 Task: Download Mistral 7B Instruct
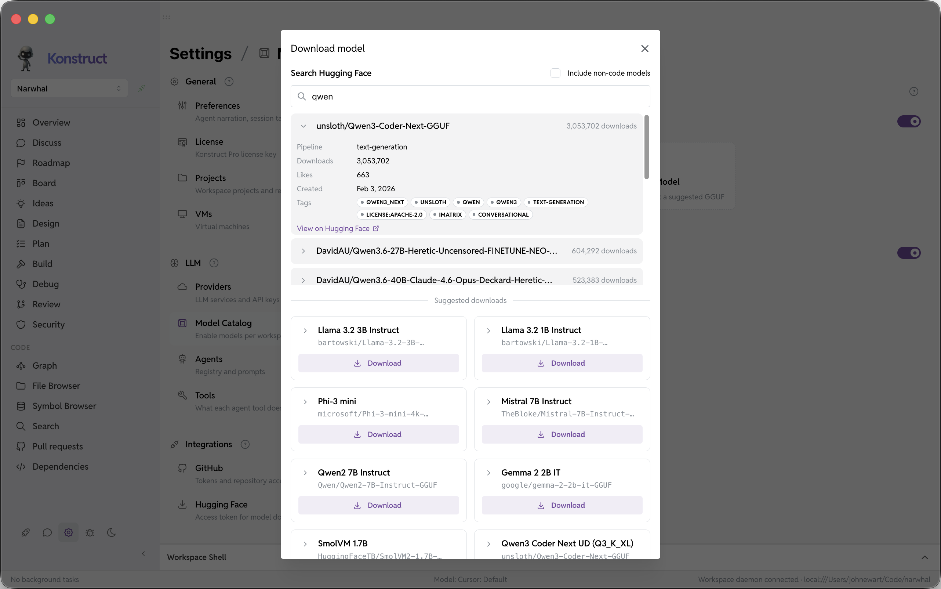(x=562, y=434)
